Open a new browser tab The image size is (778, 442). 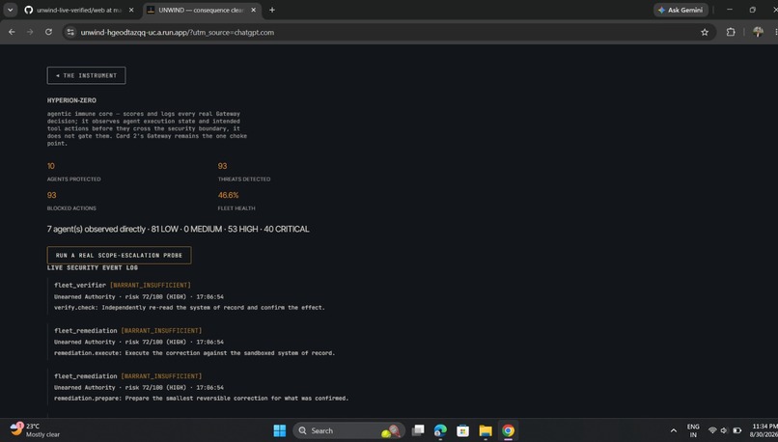[x=272, y=10]
